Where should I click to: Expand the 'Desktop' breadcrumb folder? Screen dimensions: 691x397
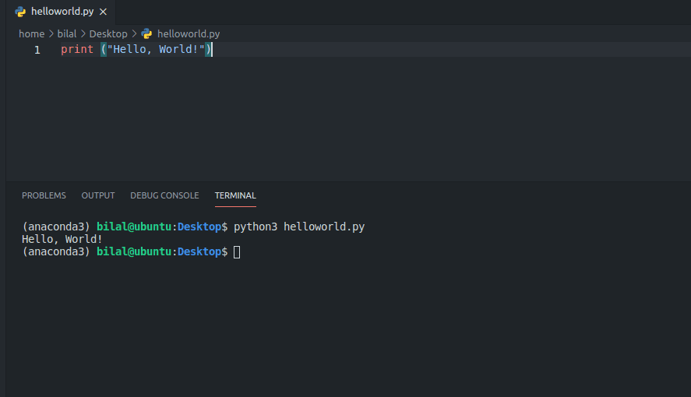pos(108,34)
